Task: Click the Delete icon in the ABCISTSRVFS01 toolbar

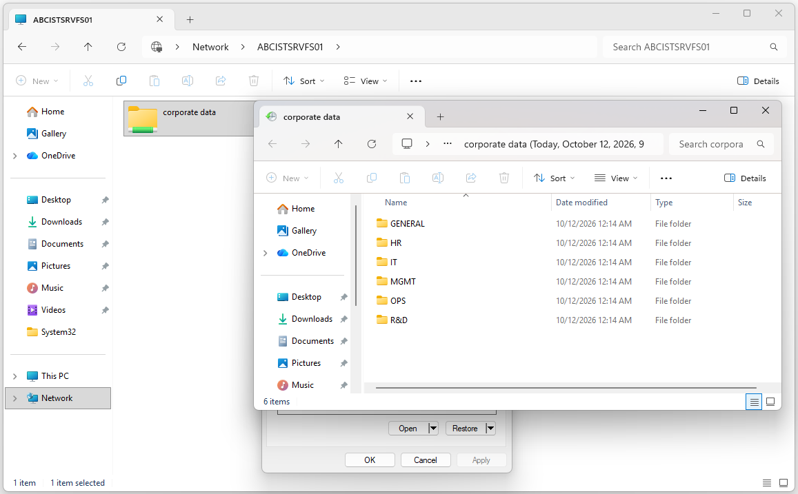Action: (x=253, y=81)
